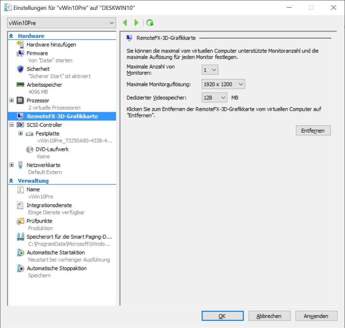345x328 pixels.
Task: Click the green refresh icon
Action: (x=150, y=23)
